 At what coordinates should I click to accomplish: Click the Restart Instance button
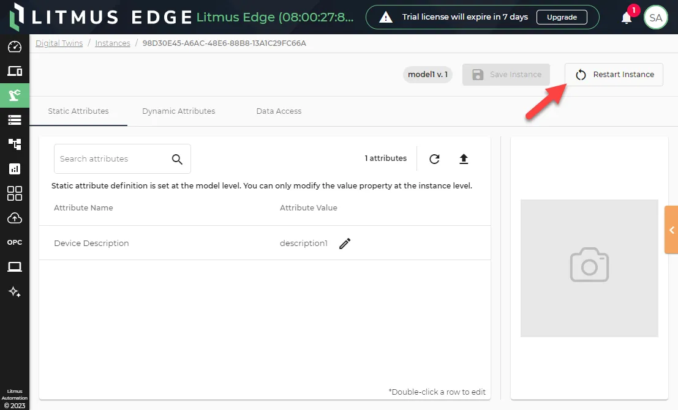click(614, 74)
